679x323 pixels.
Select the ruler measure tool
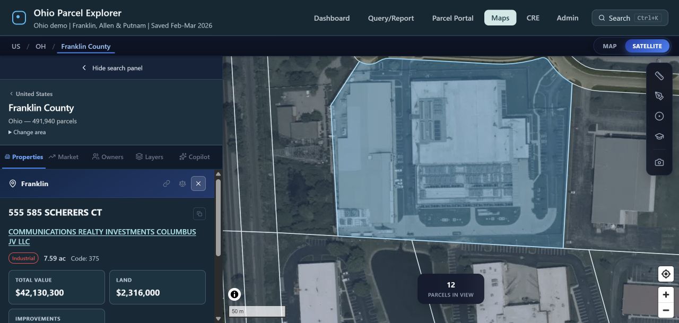tap(659, 76)
